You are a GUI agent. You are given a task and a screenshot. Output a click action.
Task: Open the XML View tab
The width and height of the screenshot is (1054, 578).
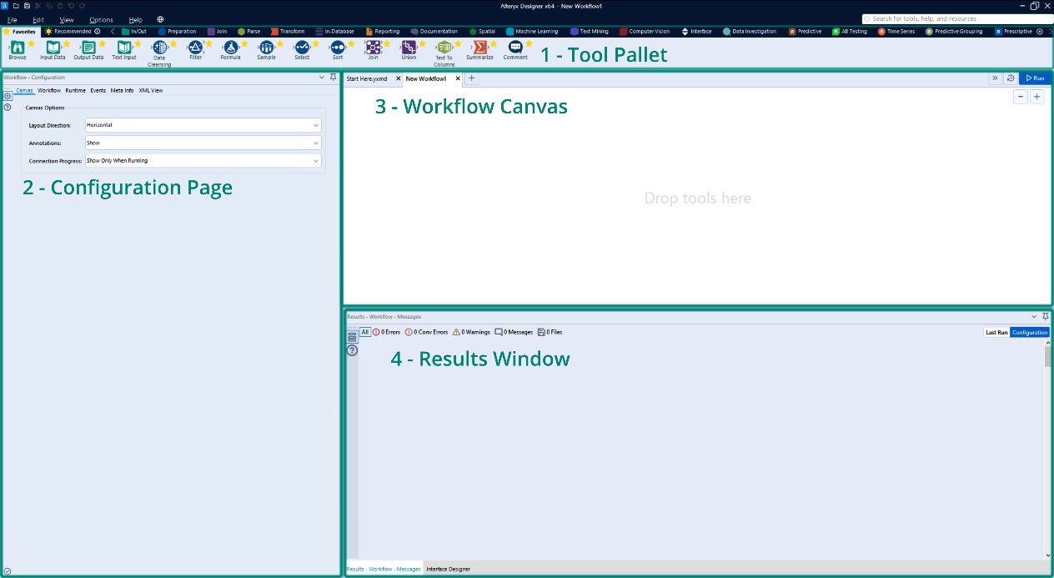click(x=151, y=90)
